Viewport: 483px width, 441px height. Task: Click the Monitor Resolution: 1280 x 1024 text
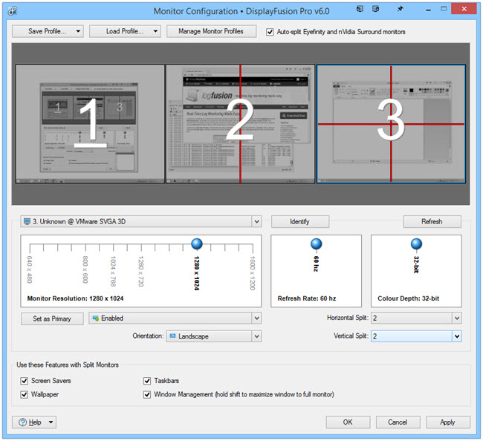click(x=75, y=298)
